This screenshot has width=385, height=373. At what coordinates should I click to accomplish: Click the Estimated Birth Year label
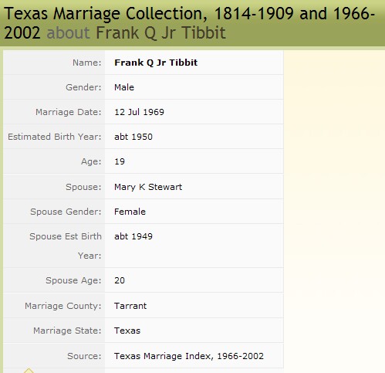tap(55, 137)
